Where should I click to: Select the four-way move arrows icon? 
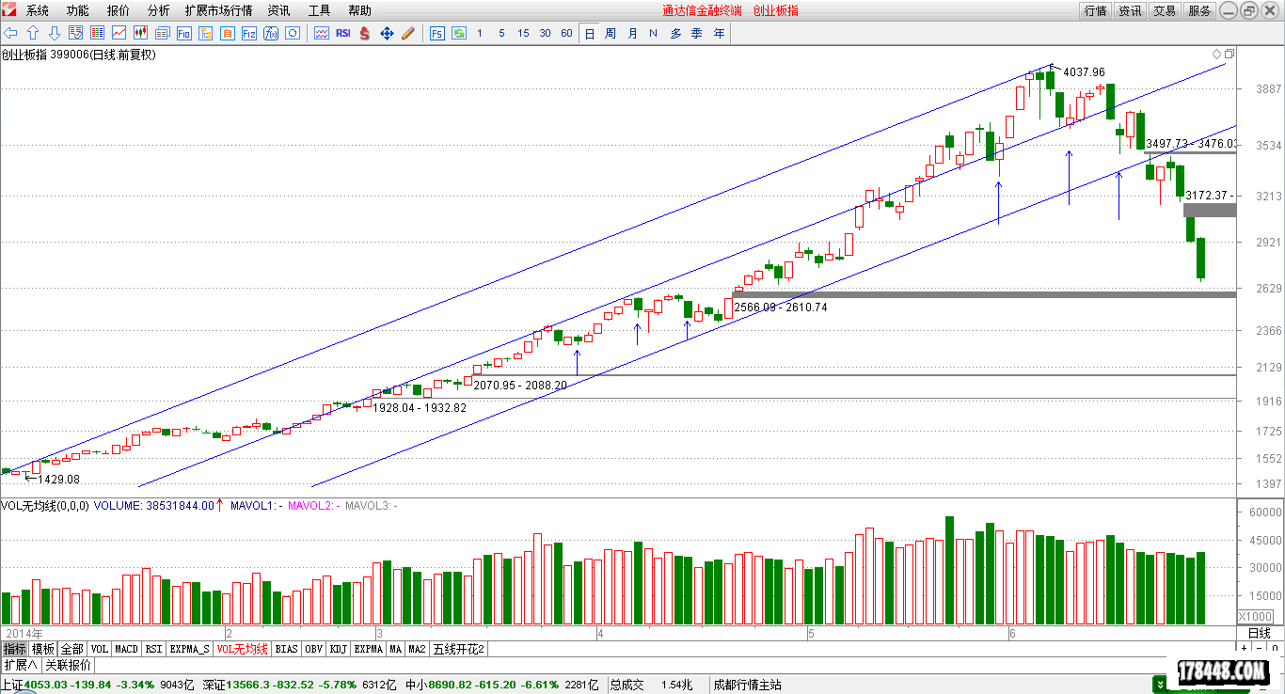[387, 33]
